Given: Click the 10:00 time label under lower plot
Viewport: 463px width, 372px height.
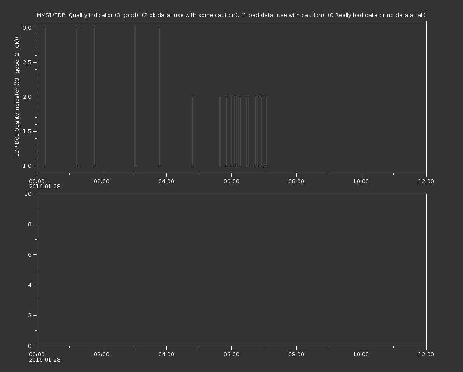Looking at the screenshot, I should [361, 355].
